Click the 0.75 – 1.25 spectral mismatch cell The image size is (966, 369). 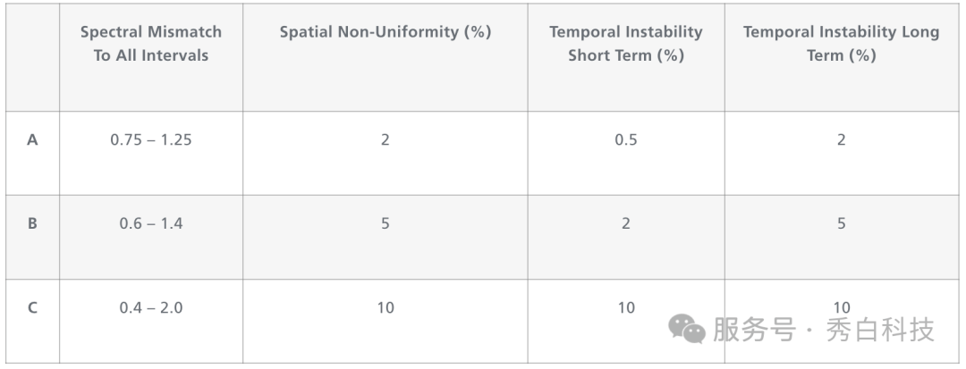(151, 140)
